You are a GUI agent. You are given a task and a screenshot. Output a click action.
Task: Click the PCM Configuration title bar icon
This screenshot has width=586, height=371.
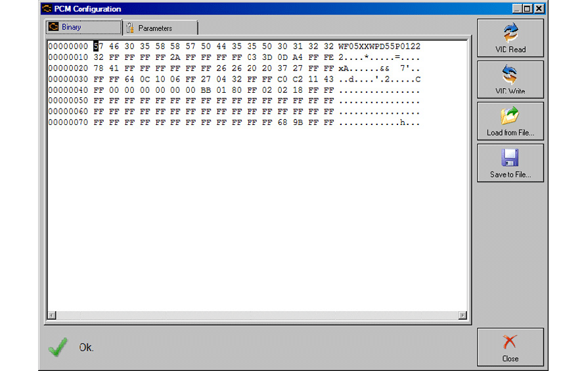(47, 9)
